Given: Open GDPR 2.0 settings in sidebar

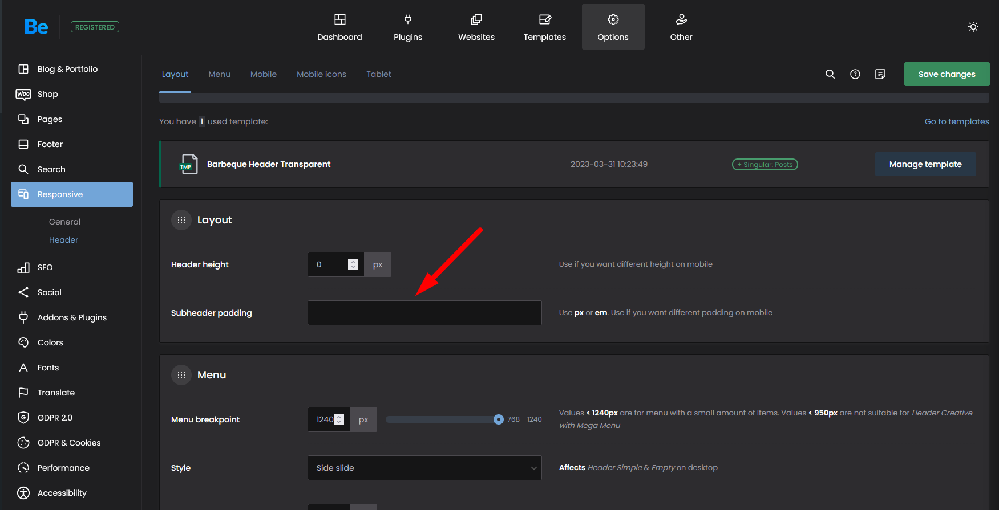Looking at the screenshot, I should tap(72, 418).
